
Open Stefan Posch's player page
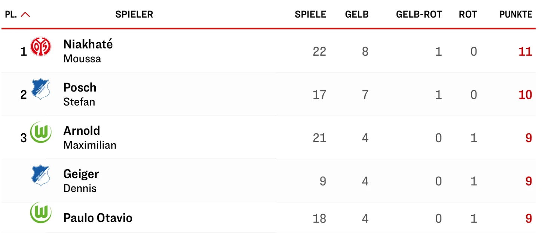point(80,94)
